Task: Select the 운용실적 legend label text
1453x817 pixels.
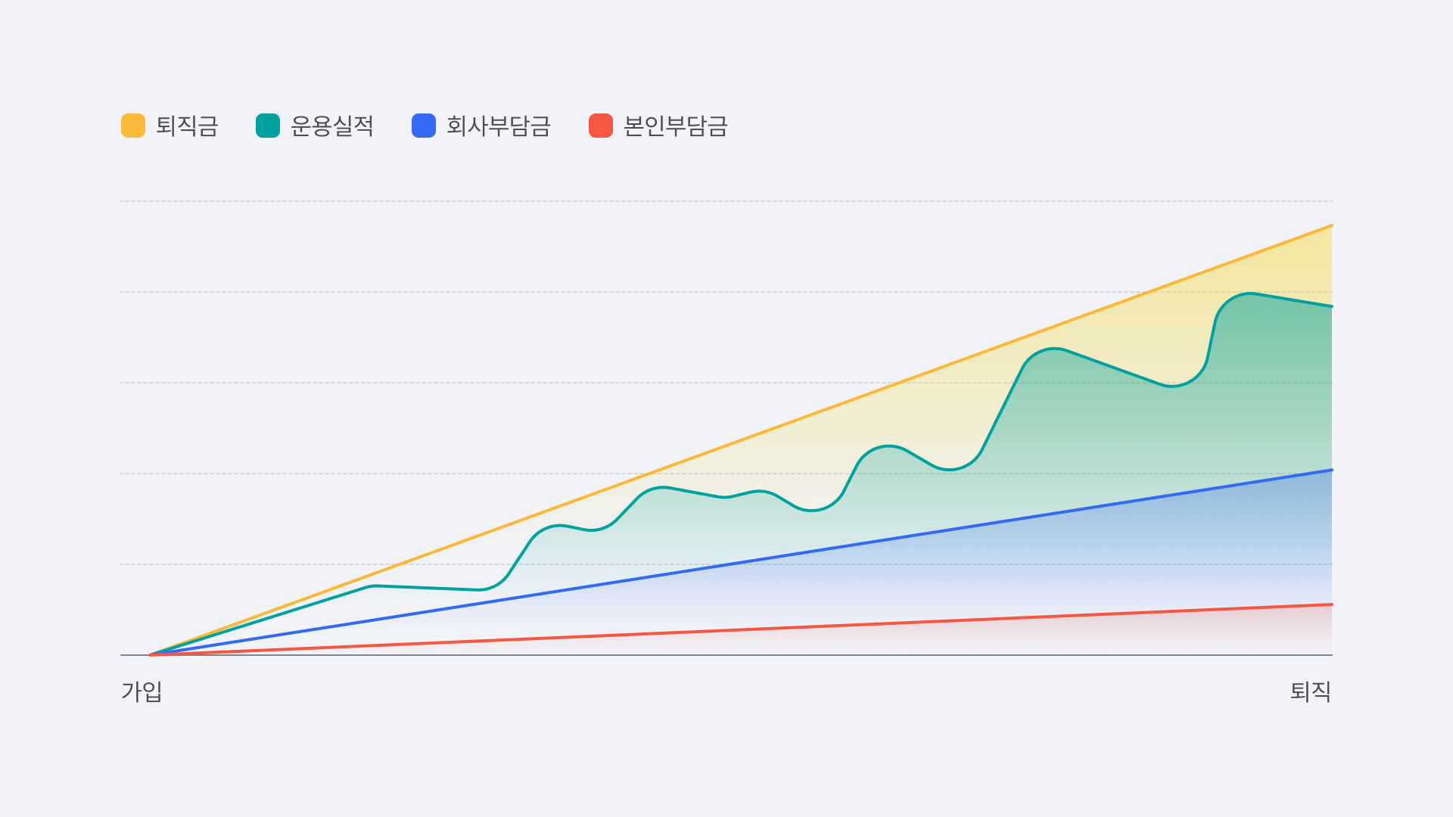Action: click(x=332, y=126)
